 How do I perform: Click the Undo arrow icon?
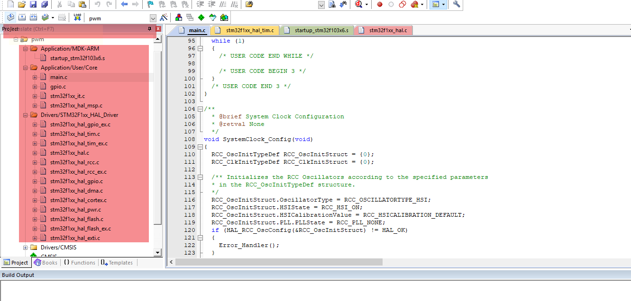point(98,4)
